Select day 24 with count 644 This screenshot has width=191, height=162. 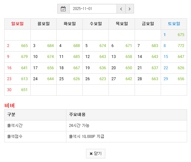43,79
